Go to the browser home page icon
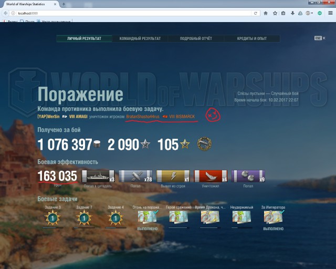The width and height of the screenshot is (336, 269). point(266,13)
